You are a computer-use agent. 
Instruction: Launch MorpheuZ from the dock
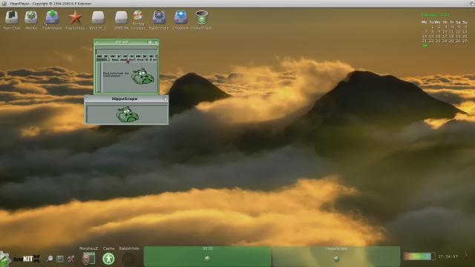click(x=88, y=259)
